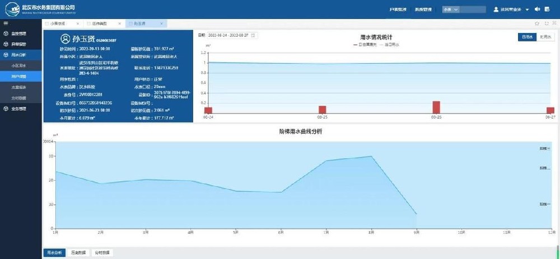The image size is (560, 259).
Task: Click the user avatar icon beside 孙玉贤
Action: coord(66,39)
